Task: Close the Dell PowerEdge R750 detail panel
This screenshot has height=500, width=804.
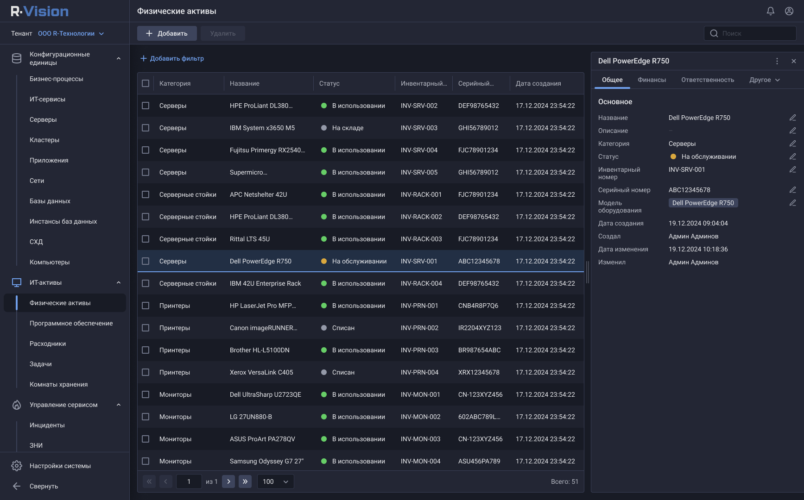Action: 794,61
